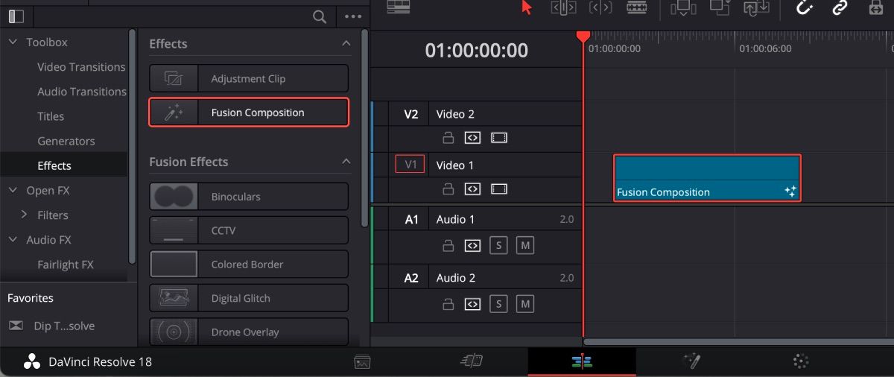The height and width of the screenshot is (377, 894).
Task: Click the Insert Clip toolbar icon
Action: [x=682, y=7]
